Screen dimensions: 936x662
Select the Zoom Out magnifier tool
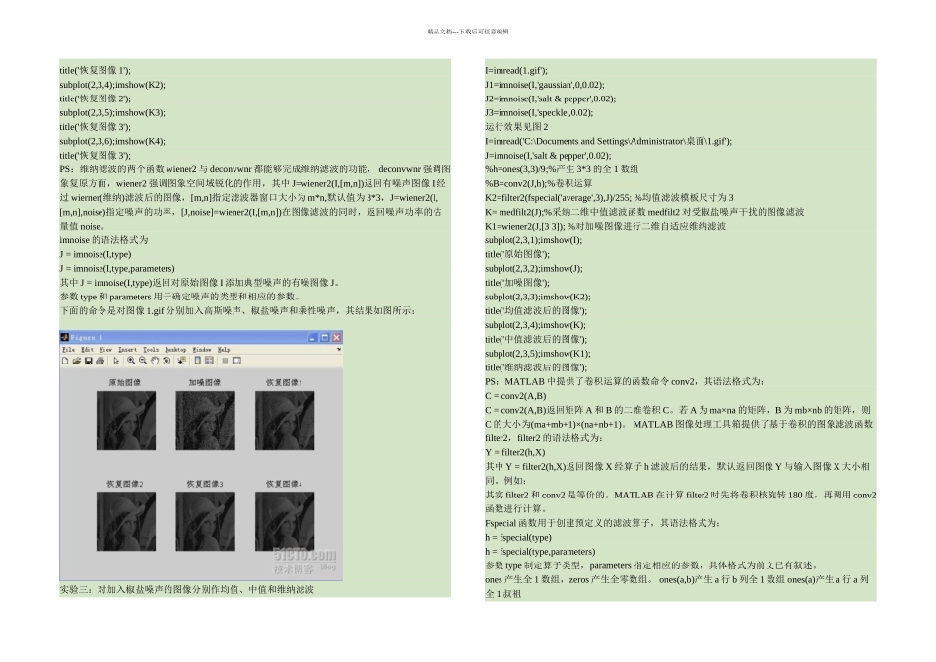[x=143, y=361]
